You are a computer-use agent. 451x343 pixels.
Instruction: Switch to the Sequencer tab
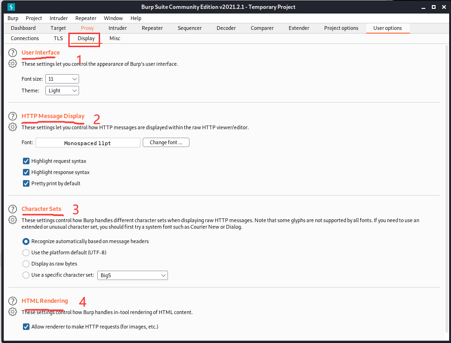pos(189,28)
